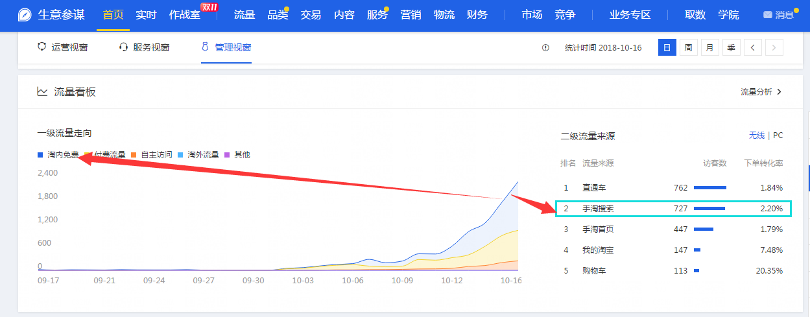Click the 一级流量走向 chart title
The height and width of the screenshot is (317, 810).
64,133
